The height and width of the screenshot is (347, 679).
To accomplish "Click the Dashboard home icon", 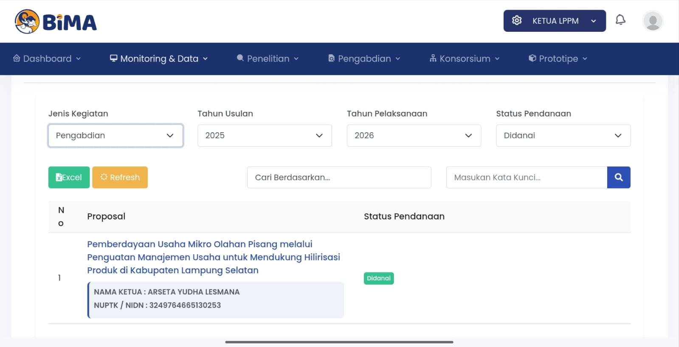I will (x=17, y=58).
